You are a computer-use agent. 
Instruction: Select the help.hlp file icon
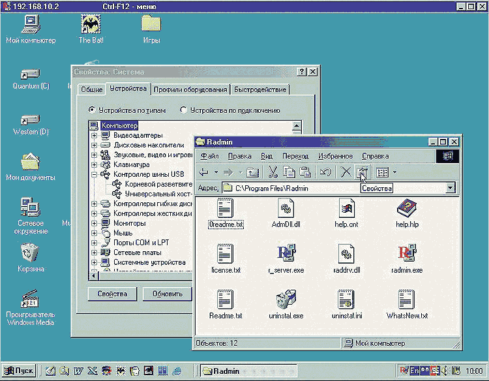(x=407, y=209)
